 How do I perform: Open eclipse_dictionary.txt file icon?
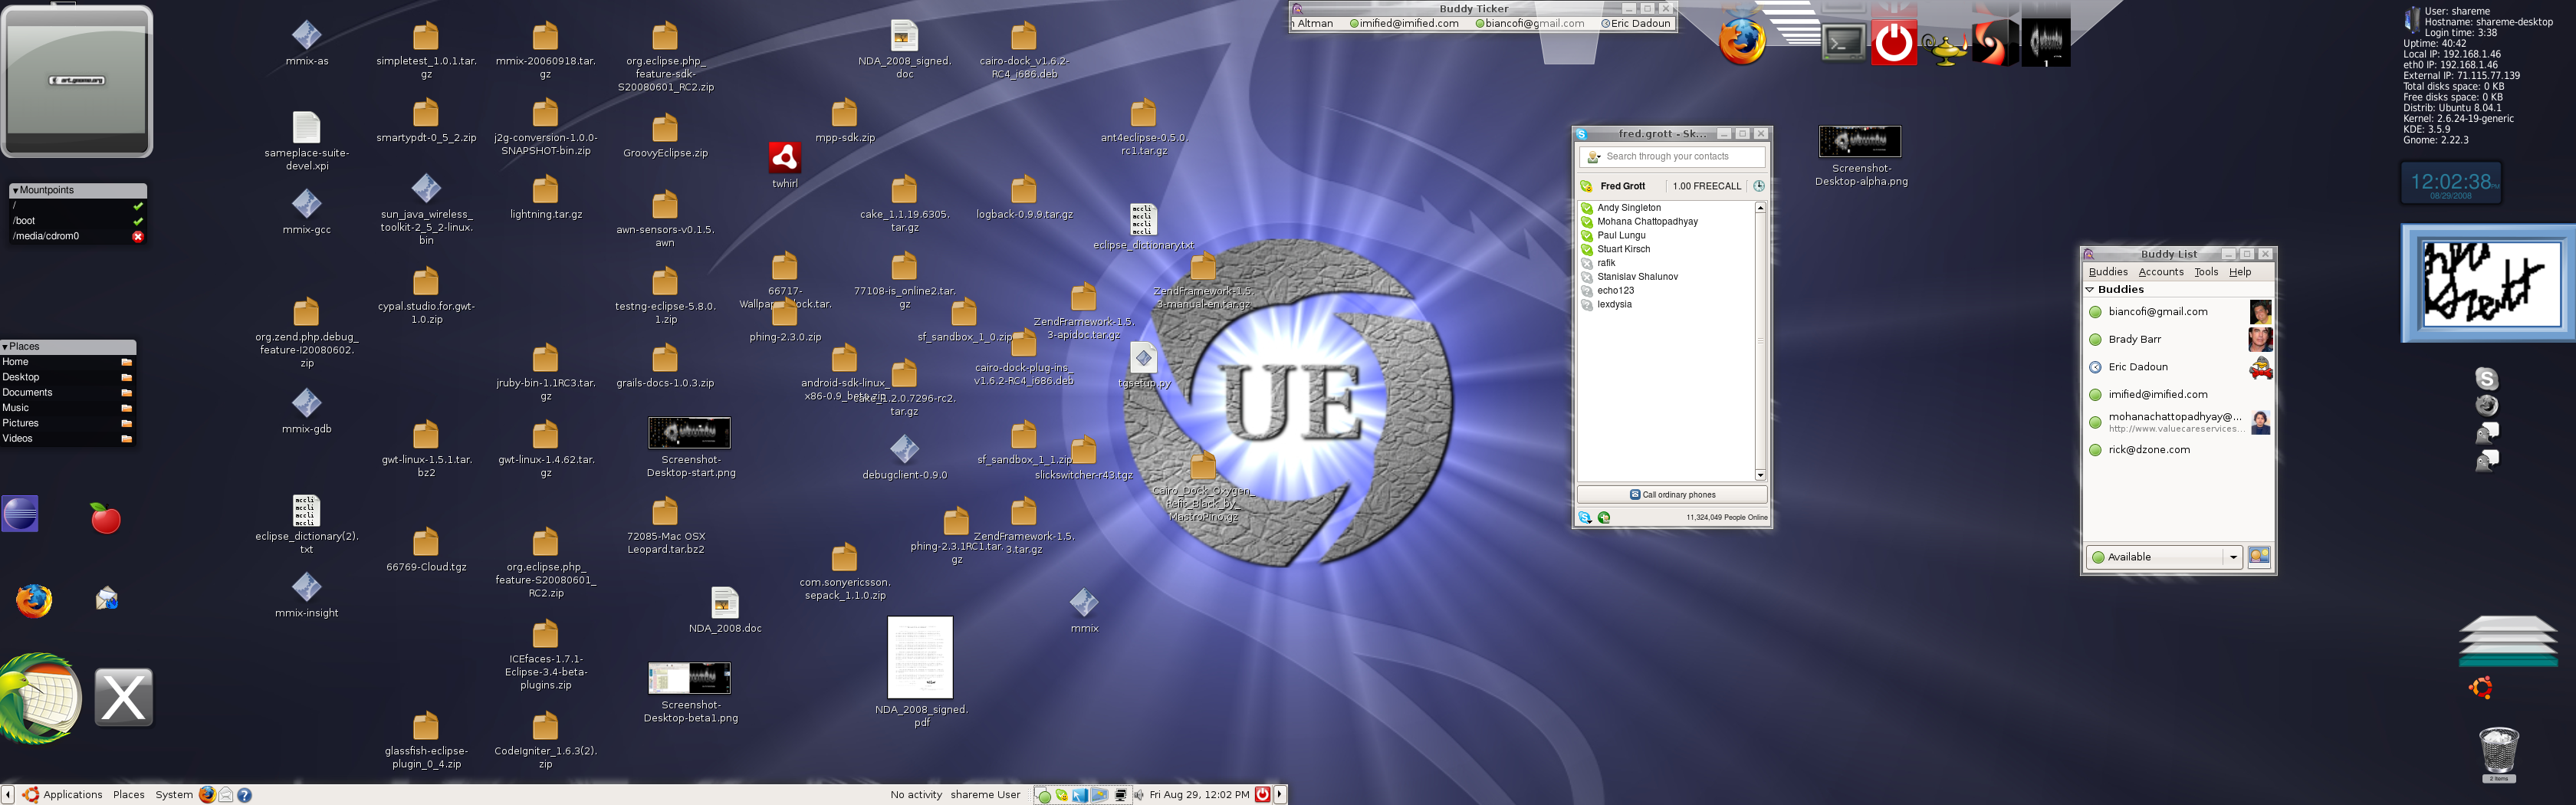[x=1143, y=219]
